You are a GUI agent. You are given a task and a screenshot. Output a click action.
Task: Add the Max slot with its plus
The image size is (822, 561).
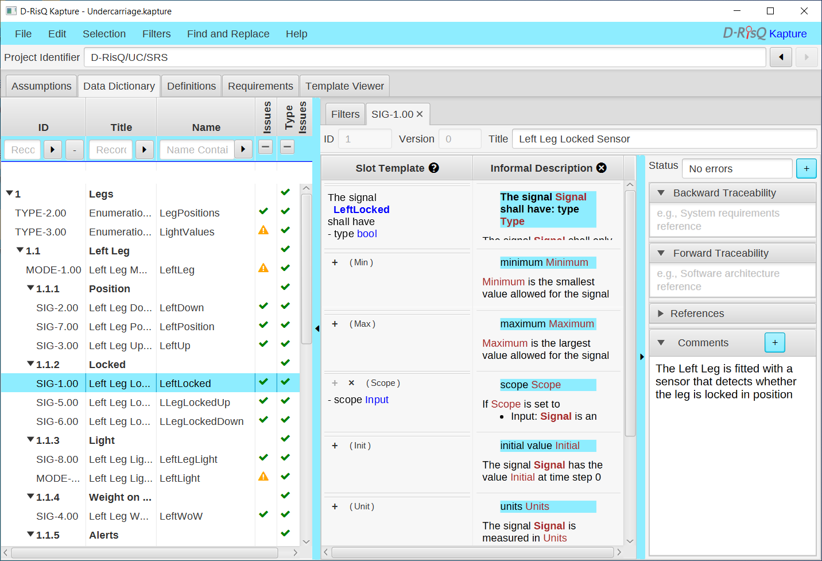[x=335, y=324]
